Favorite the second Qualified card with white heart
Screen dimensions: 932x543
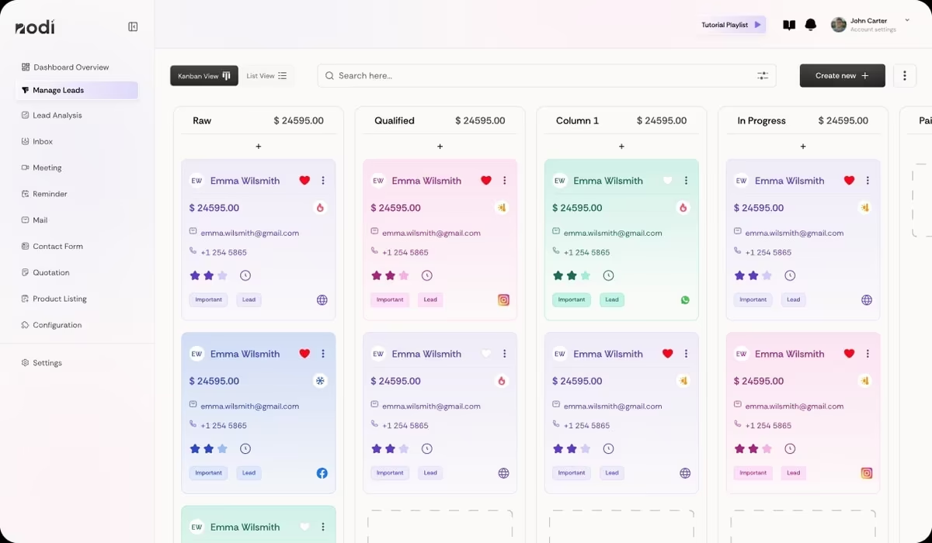[486, 354]
